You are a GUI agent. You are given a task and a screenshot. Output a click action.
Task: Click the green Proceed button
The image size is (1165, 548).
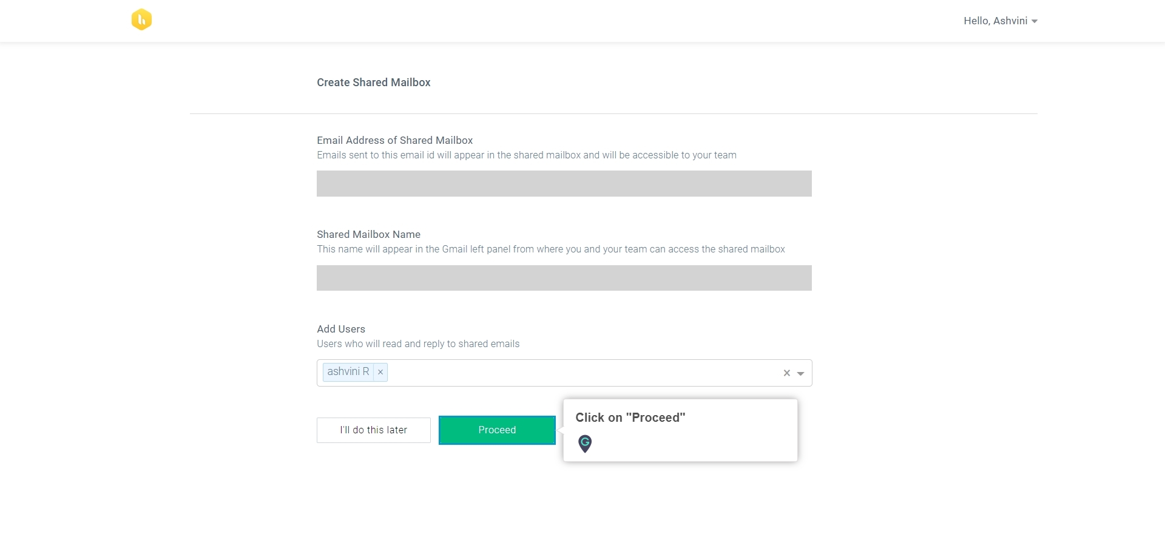pos(497,430)
